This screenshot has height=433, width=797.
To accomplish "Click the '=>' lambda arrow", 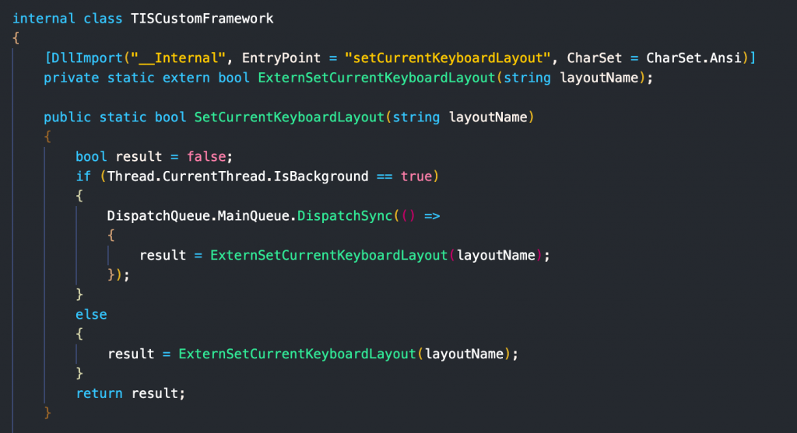I will [432, 216].
